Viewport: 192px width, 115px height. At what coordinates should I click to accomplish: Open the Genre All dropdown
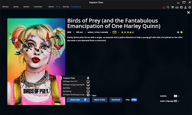[x=58, y=7]
